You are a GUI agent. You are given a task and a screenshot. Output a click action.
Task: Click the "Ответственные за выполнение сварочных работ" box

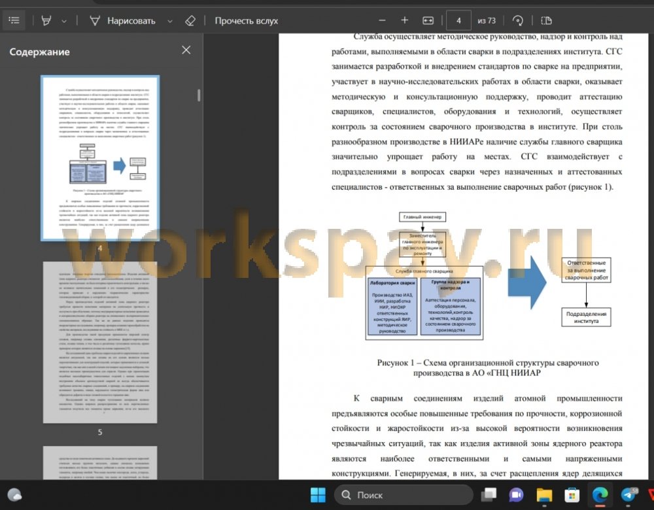[586, 270]
